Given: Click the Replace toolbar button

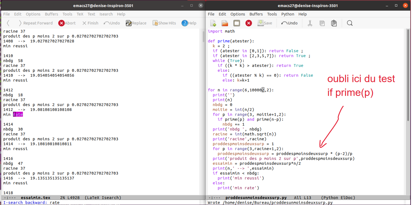Looking at the screenshot, I should (x=136, y=23).
